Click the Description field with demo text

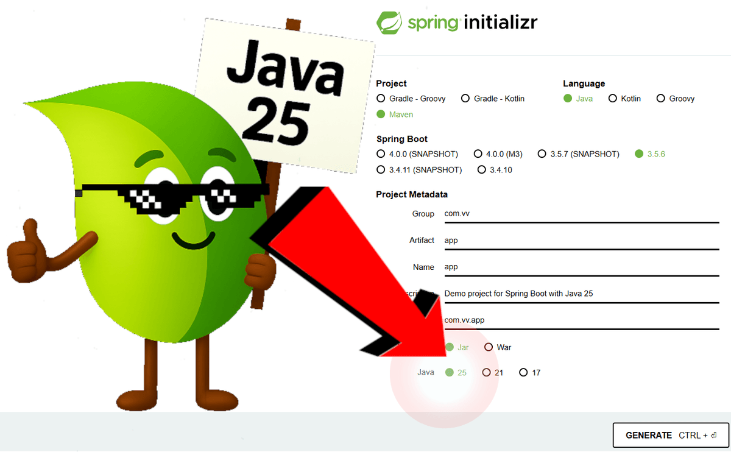click(x=582, y=294)
